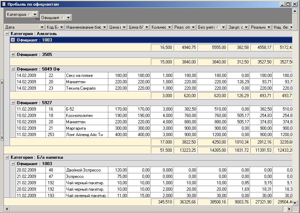The width and height of the screenshot is (300, 213).
Task: Click the Код Б/ column header
Action: (x=53, y=27)
